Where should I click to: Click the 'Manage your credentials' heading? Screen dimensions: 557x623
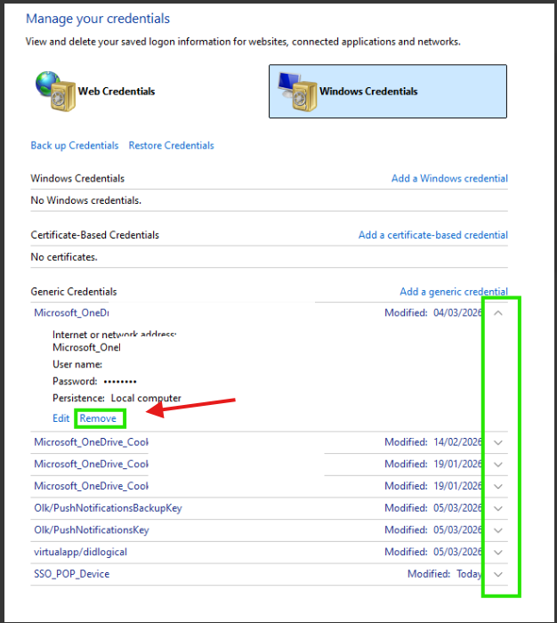point(98,19)
